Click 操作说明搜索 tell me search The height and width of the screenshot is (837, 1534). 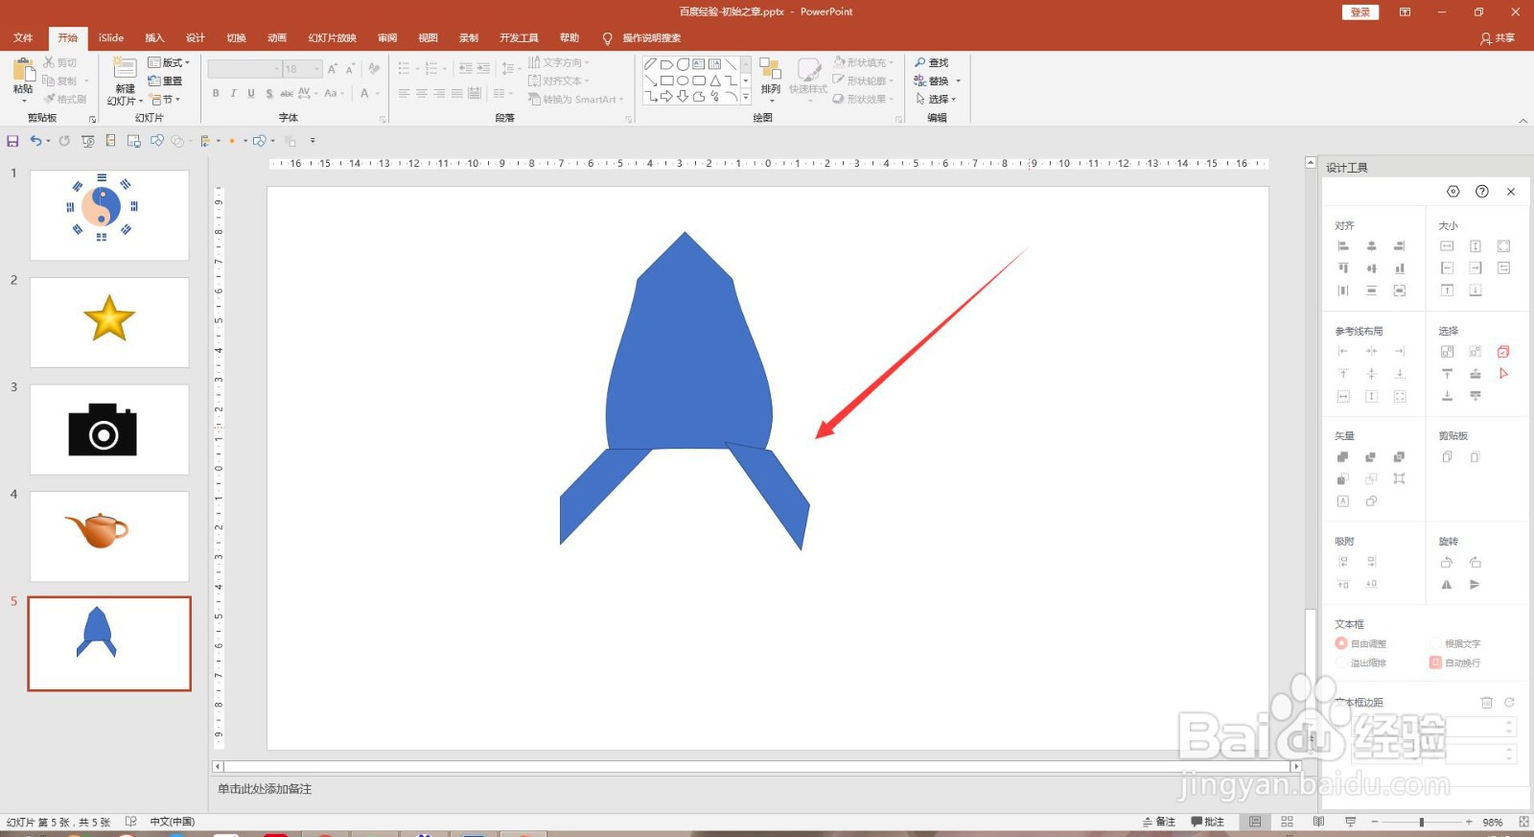click(652, 38)
